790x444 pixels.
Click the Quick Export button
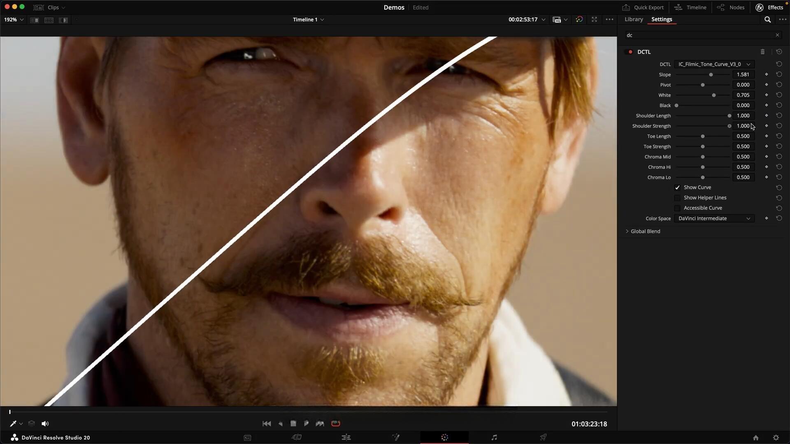[643, 7]
